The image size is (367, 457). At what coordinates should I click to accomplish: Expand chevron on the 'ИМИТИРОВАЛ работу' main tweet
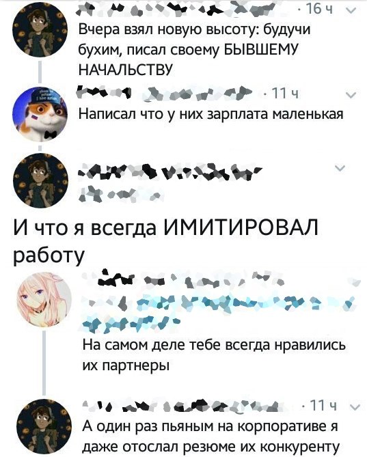pos(340,168)
